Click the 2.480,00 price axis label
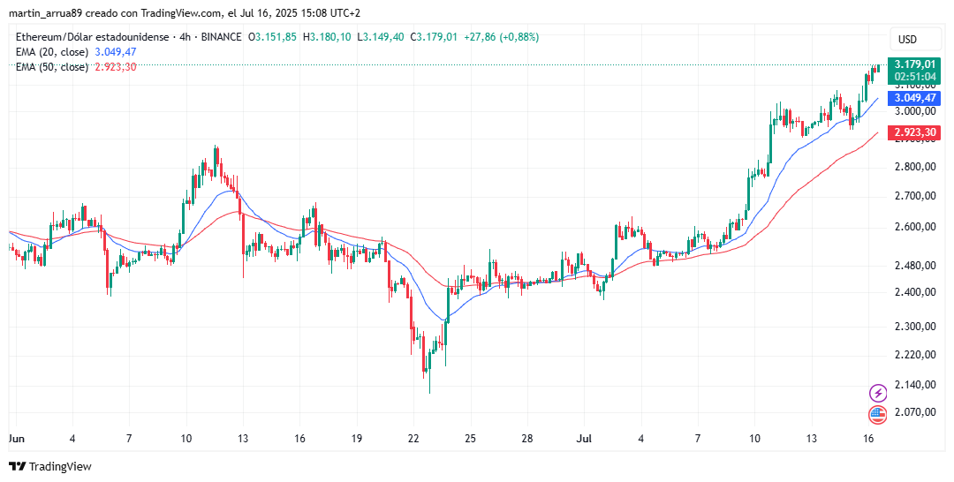The width and height of the screenshot is (954, 482). click(x=915, y=266)
